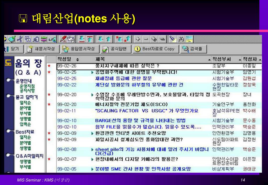
Task: Click the Best자료로 Copy button
Action: pyautogui.click(x=156, y=49)
